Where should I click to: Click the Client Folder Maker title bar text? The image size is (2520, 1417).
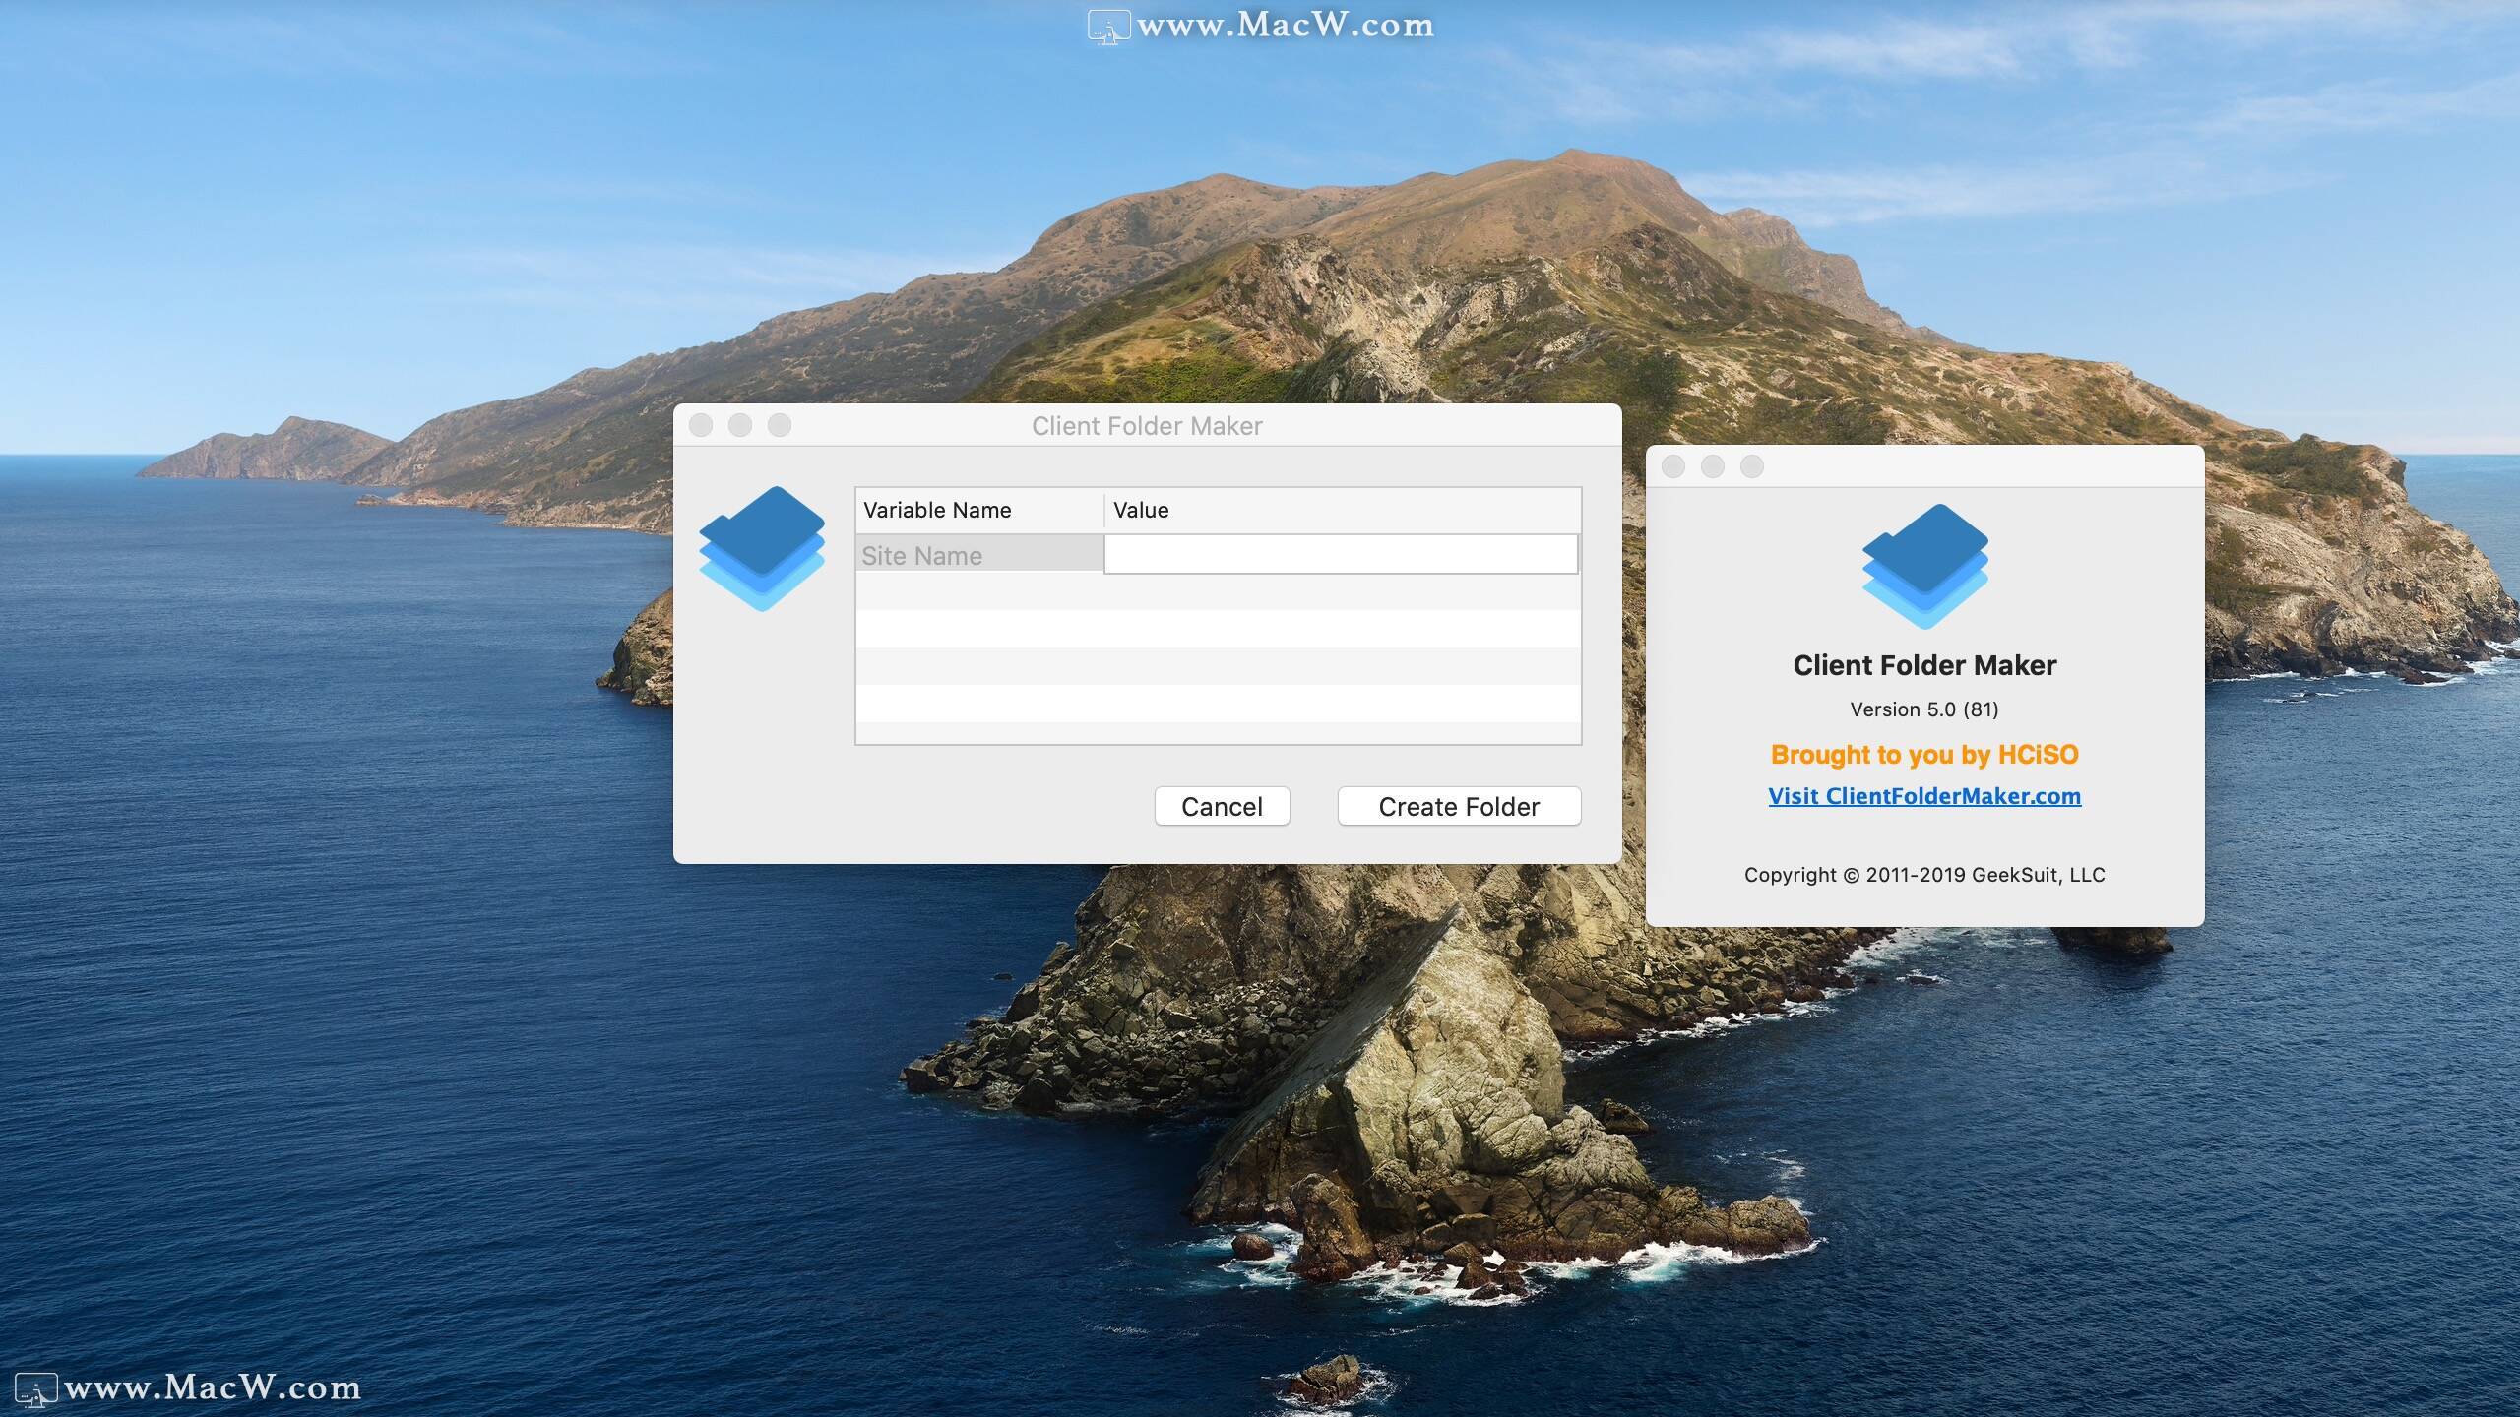tap(1147, 426)
